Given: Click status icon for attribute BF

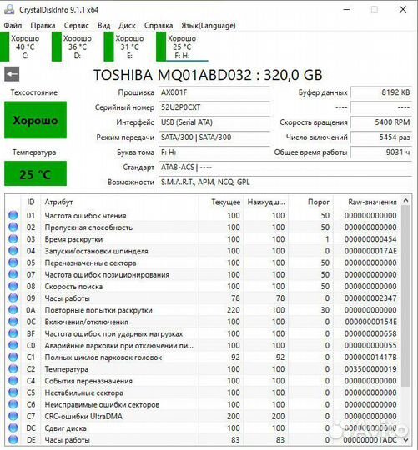Looking at the screenshot, I should pos(13,333).
